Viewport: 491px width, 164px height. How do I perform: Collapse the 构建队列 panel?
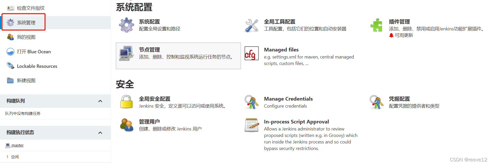[100, 101]
